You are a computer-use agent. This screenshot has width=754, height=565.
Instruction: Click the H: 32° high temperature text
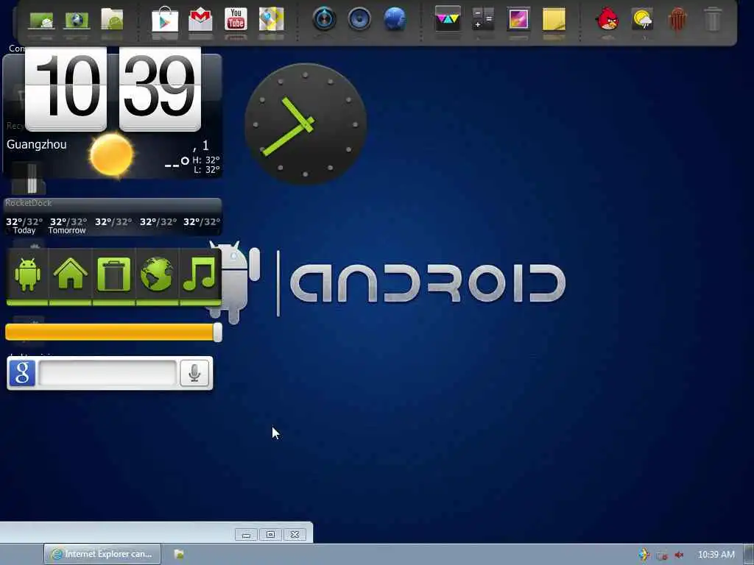click(206, 160)
